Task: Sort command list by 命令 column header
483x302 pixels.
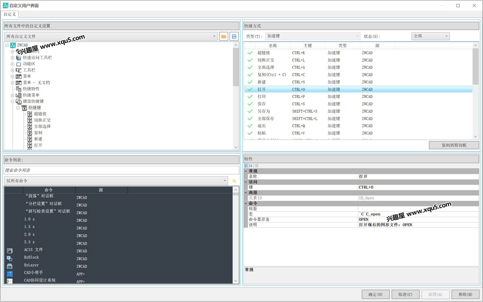Action: (x=49, y=190)
